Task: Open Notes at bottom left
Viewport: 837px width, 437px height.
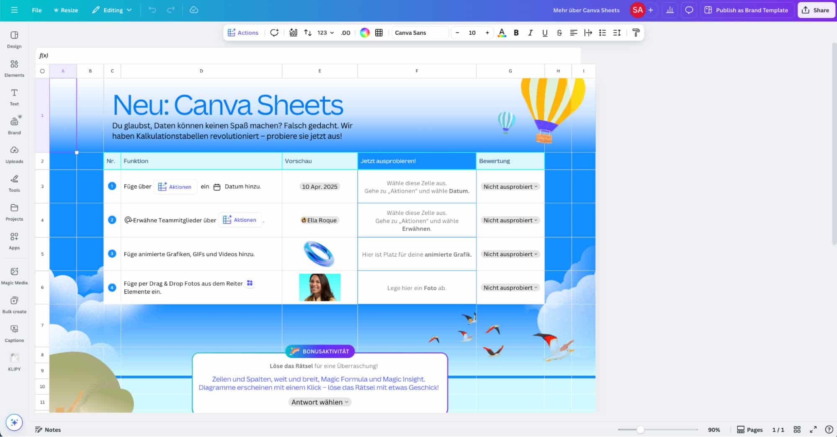Action: click(48, 429)
